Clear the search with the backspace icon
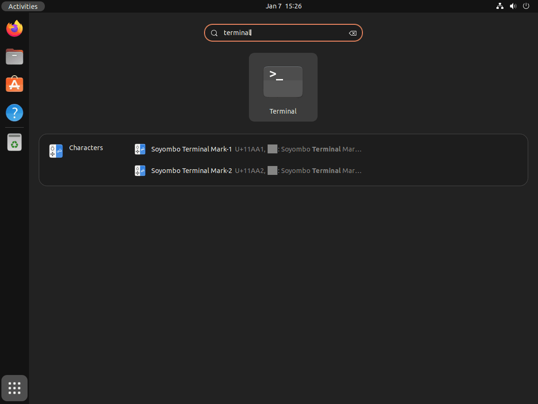The width and height of the screenshot is (538, 404). (353, 33)
